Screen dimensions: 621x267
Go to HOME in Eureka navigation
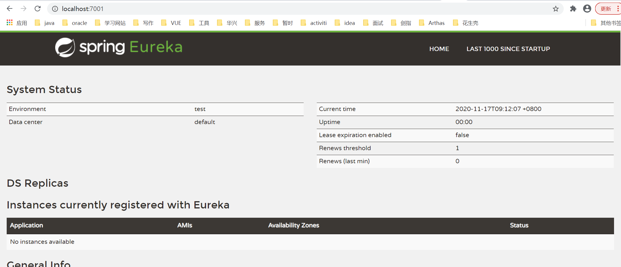pos(439,49)
